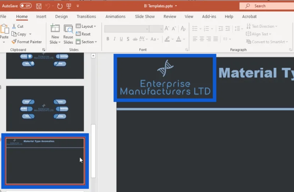Click Cut in Clipboard group
The width and height of the screenshot is (294, 192).
tap(18, 26)
